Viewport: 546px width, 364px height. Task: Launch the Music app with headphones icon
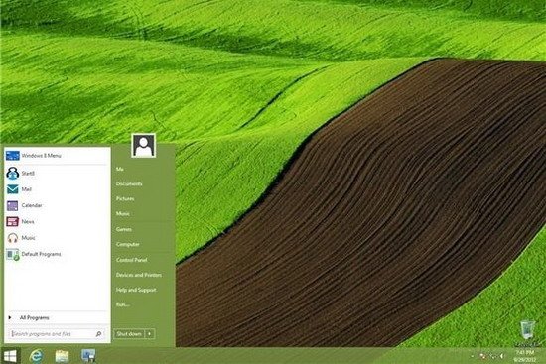pos(57,238)
